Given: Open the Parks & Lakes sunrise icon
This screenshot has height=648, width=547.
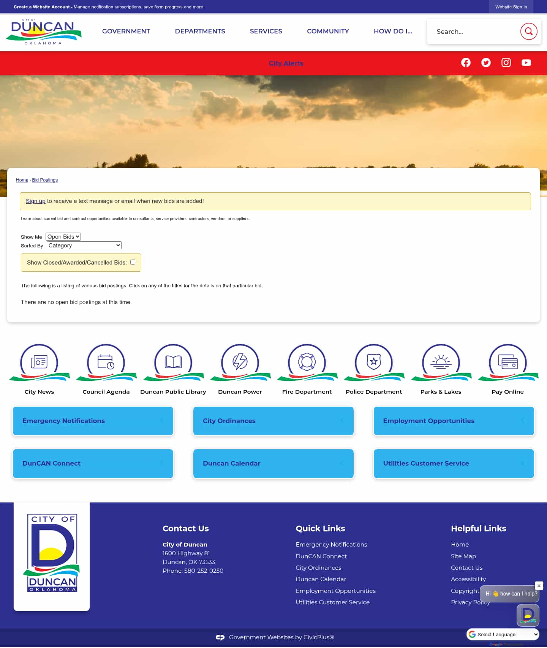Looking at the screenshot, I should click(x=441, y=362).
